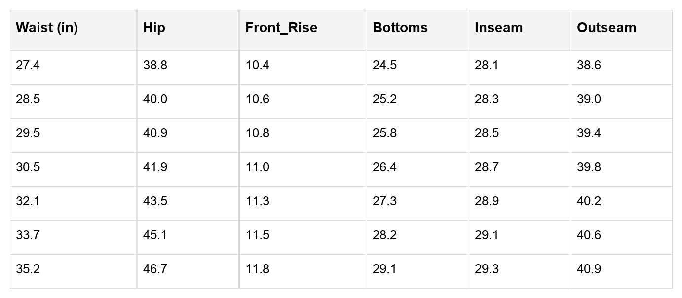Screen dimensions: 682x298
Task: Select the inseam cell showing 28.9
Action: click(487, 201)
